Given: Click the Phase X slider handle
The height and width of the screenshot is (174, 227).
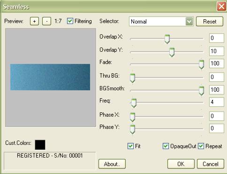Looking at the screenshot, I should tap(132, 117).
